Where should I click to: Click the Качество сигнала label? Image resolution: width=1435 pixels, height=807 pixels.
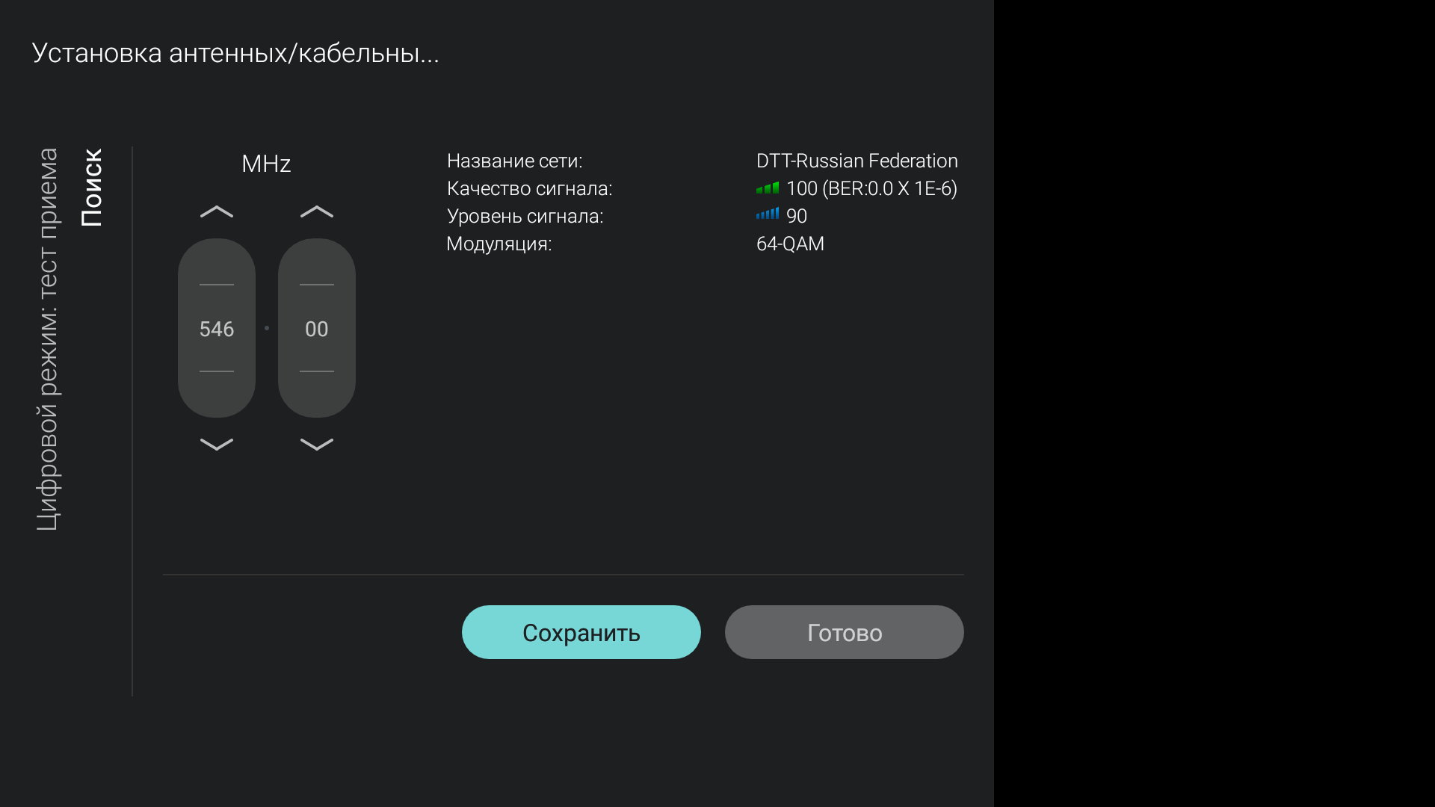pos(529,188)
